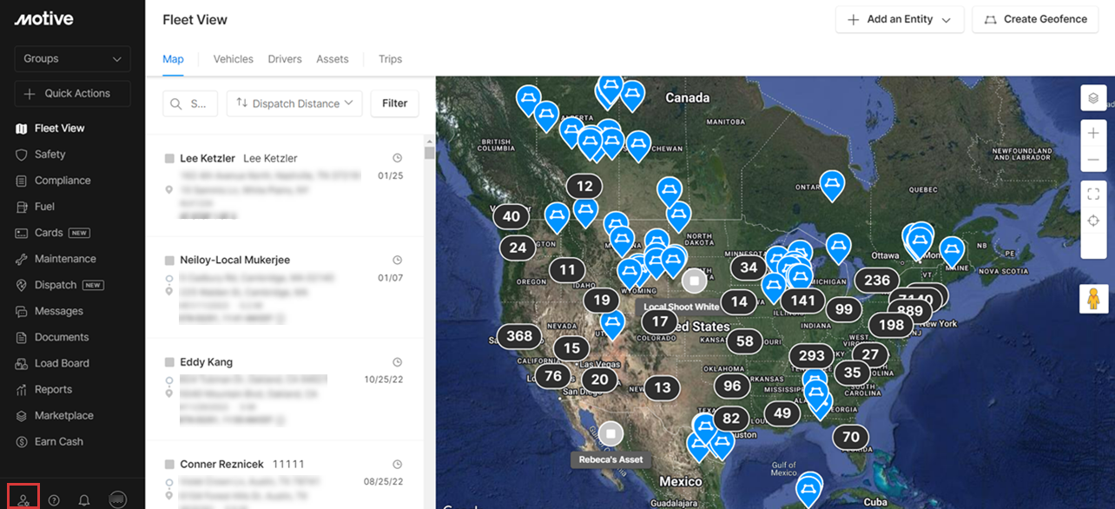Expand the Add an Entity dropdown
This screenshot has width=1115, height=509.
tap(900, 19)
